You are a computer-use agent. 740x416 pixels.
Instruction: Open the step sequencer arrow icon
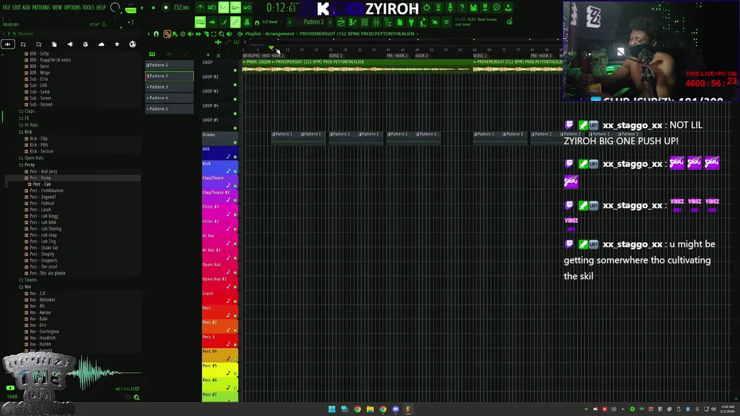[212, 22]
